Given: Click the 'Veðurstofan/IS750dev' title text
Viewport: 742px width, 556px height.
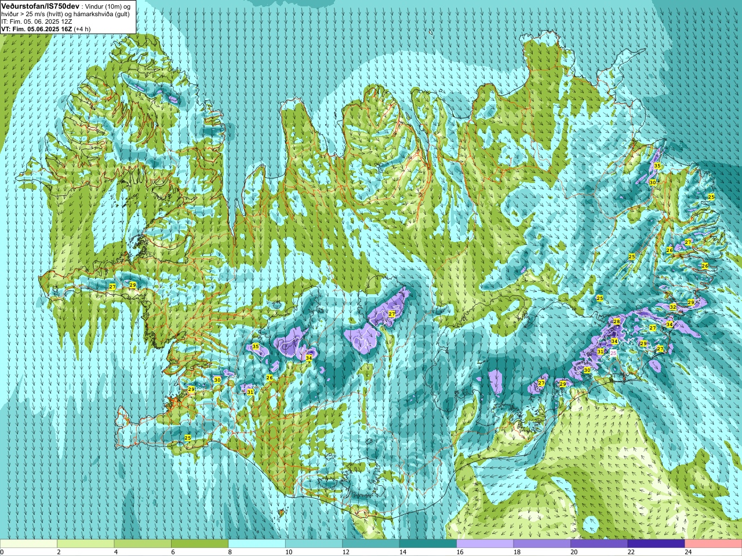Looking at the screenshot, I should coord(40,5).
